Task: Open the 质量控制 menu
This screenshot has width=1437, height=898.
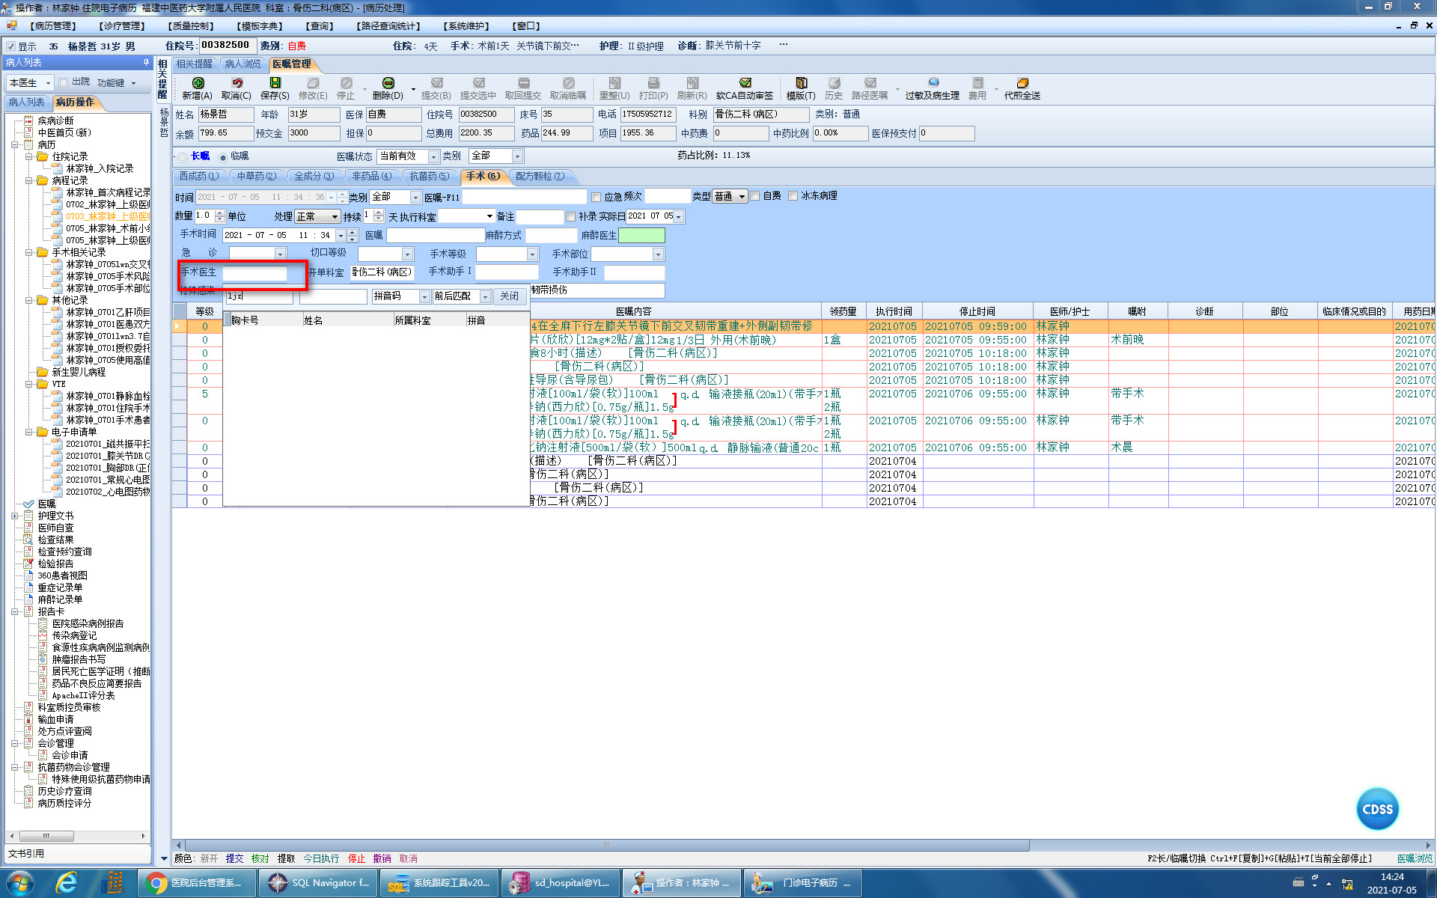Action: coord(190,26)
